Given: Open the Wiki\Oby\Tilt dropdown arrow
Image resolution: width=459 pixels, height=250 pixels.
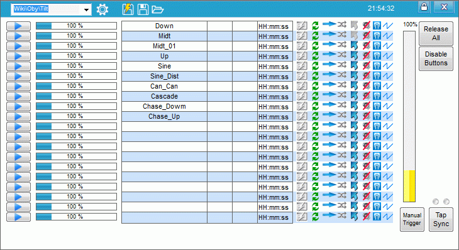Looking at the screenshot, I should tap(86, 9).
